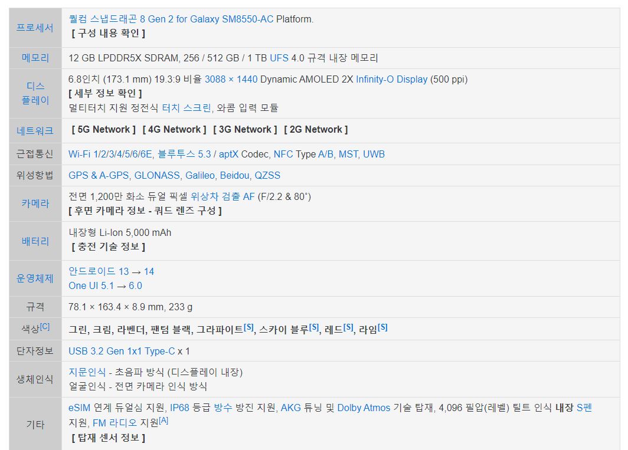Click the 기타 row label
Viewport: 628px width, 450px height.
(x=35, y=425)
